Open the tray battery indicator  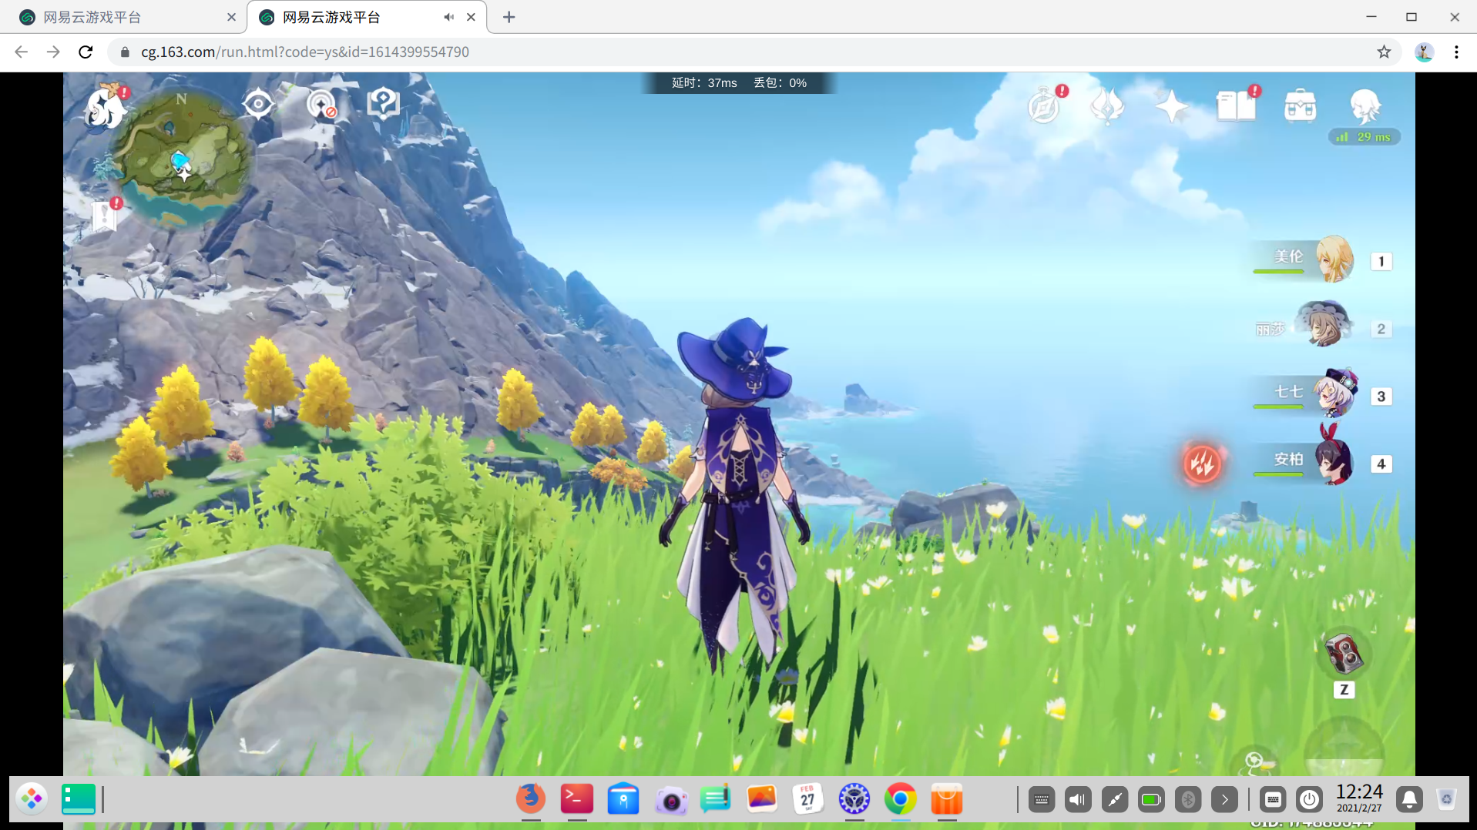(1151, 800)
